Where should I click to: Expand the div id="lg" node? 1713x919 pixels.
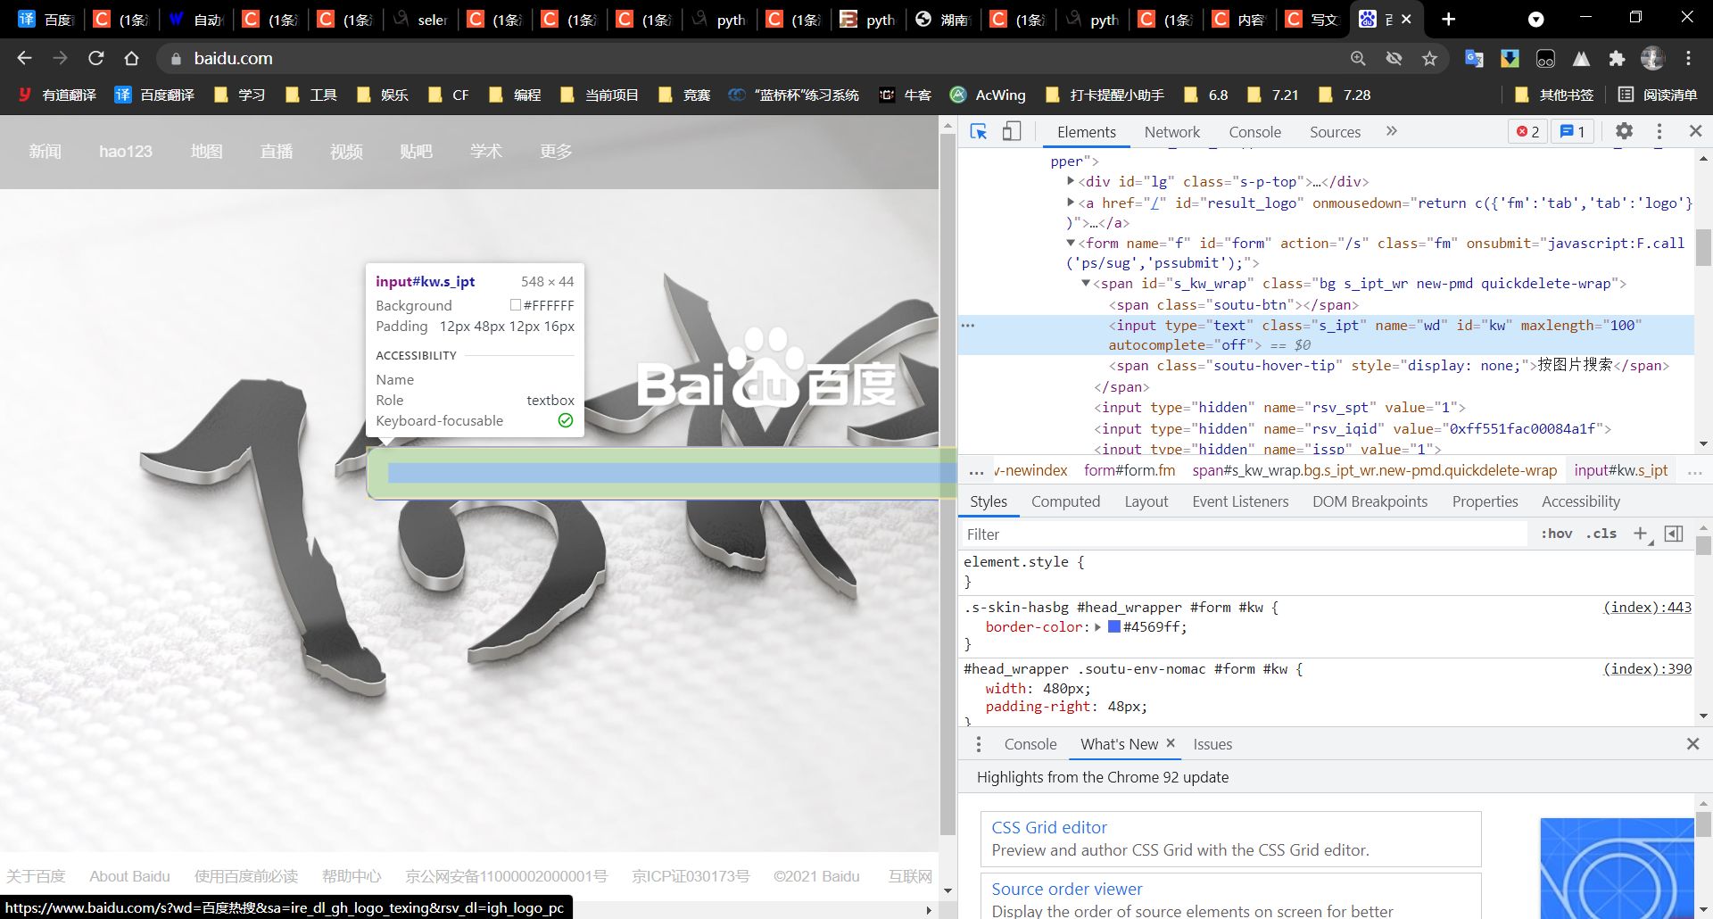coord(1071,181)
